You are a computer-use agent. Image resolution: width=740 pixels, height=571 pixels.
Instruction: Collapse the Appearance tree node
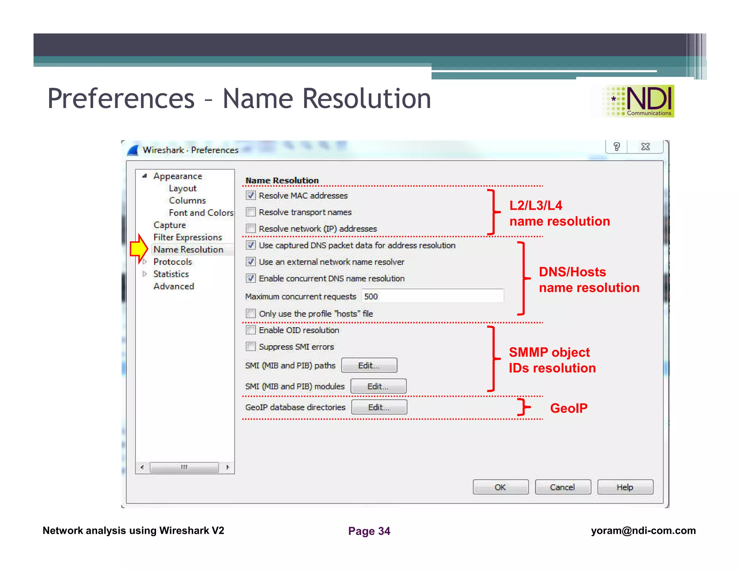click(145, 176)
